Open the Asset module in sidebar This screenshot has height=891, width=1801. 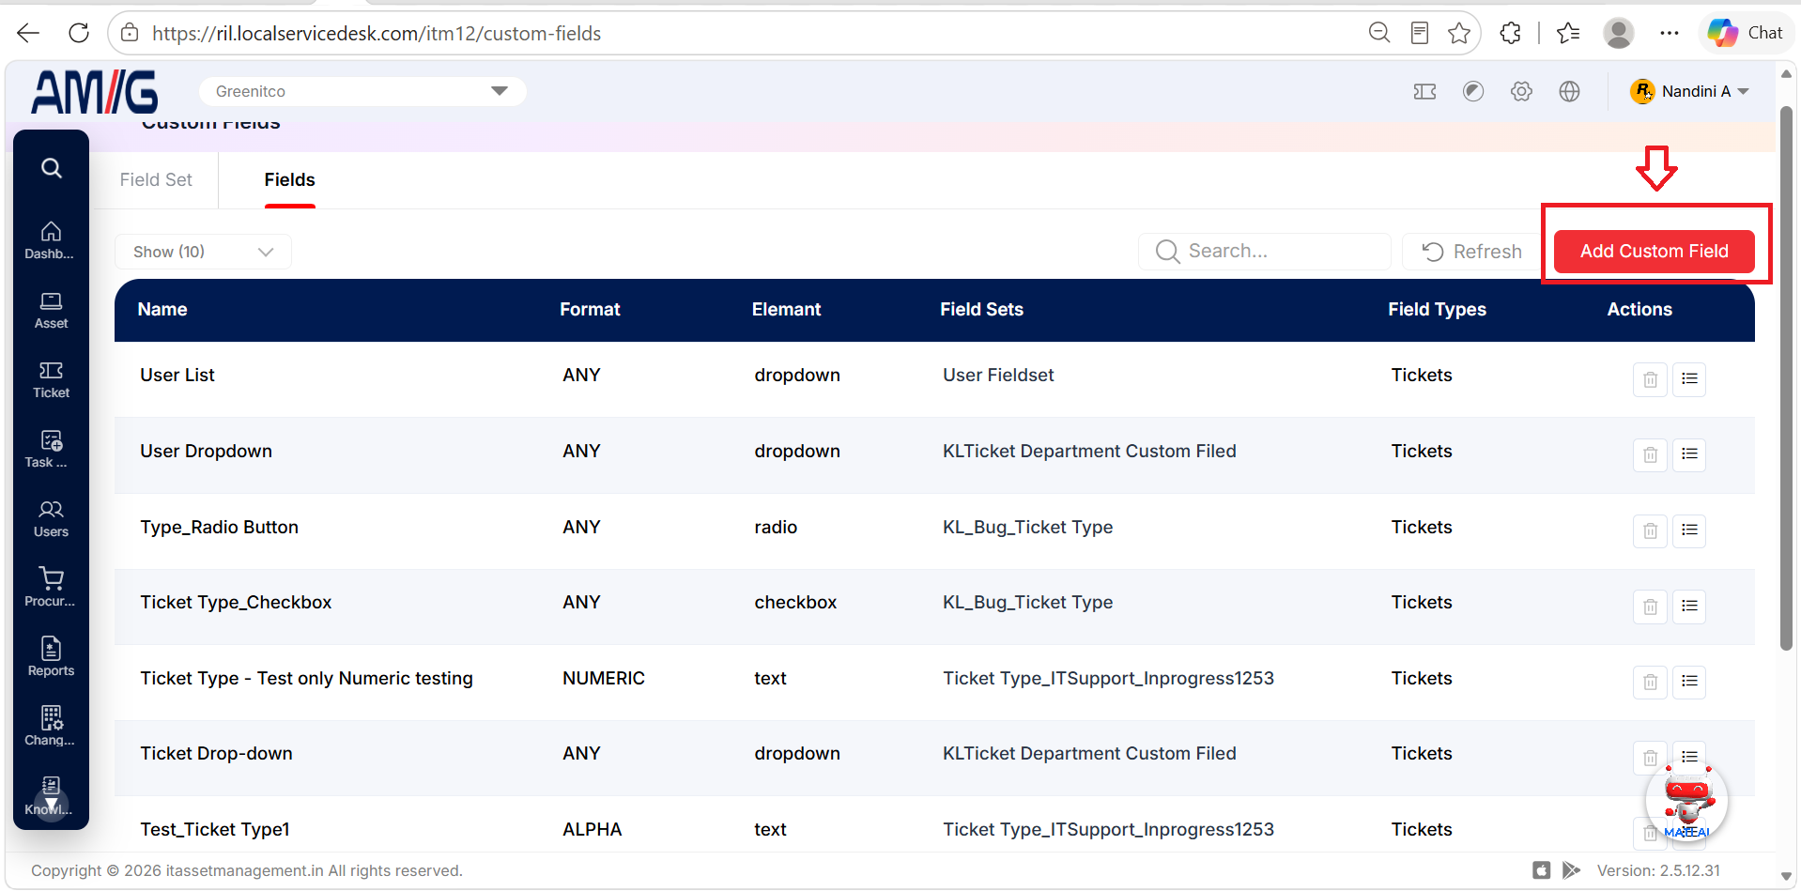point(51,311)
